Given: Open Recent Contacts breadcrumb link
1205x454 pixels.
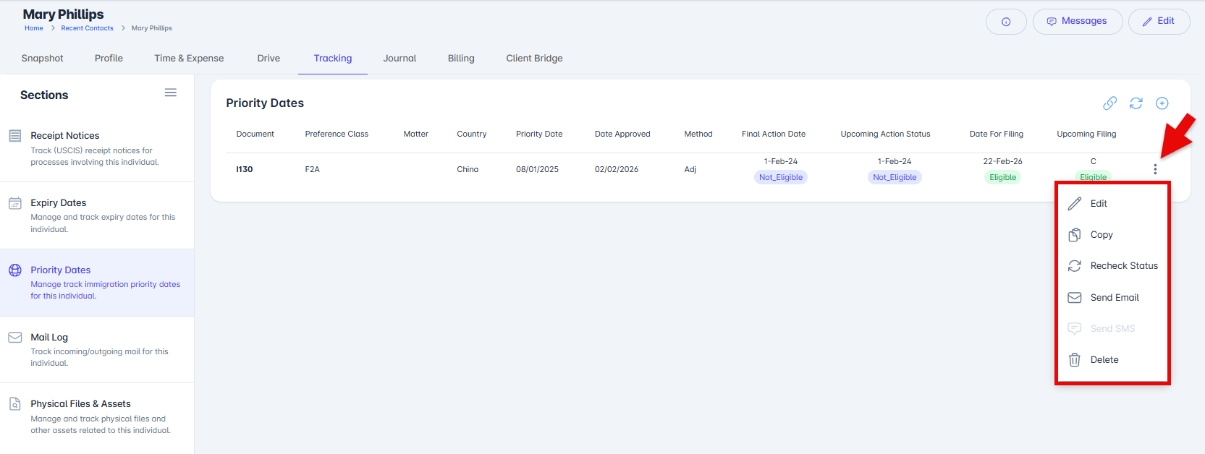Looking at the screenshot, I should [x=87, y=28].
